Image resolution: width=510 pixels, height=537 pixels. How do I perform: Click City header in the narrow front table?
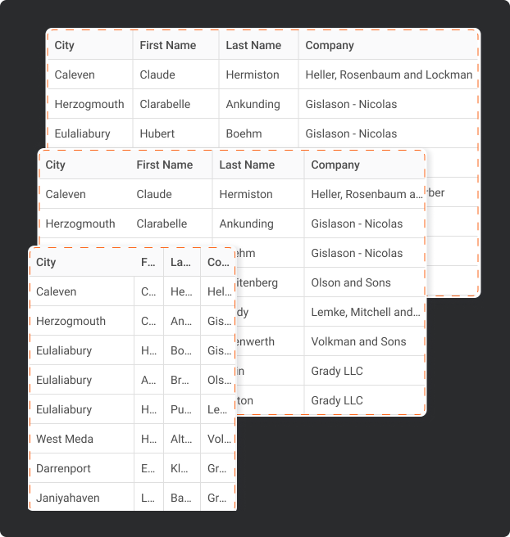[46, 262]
